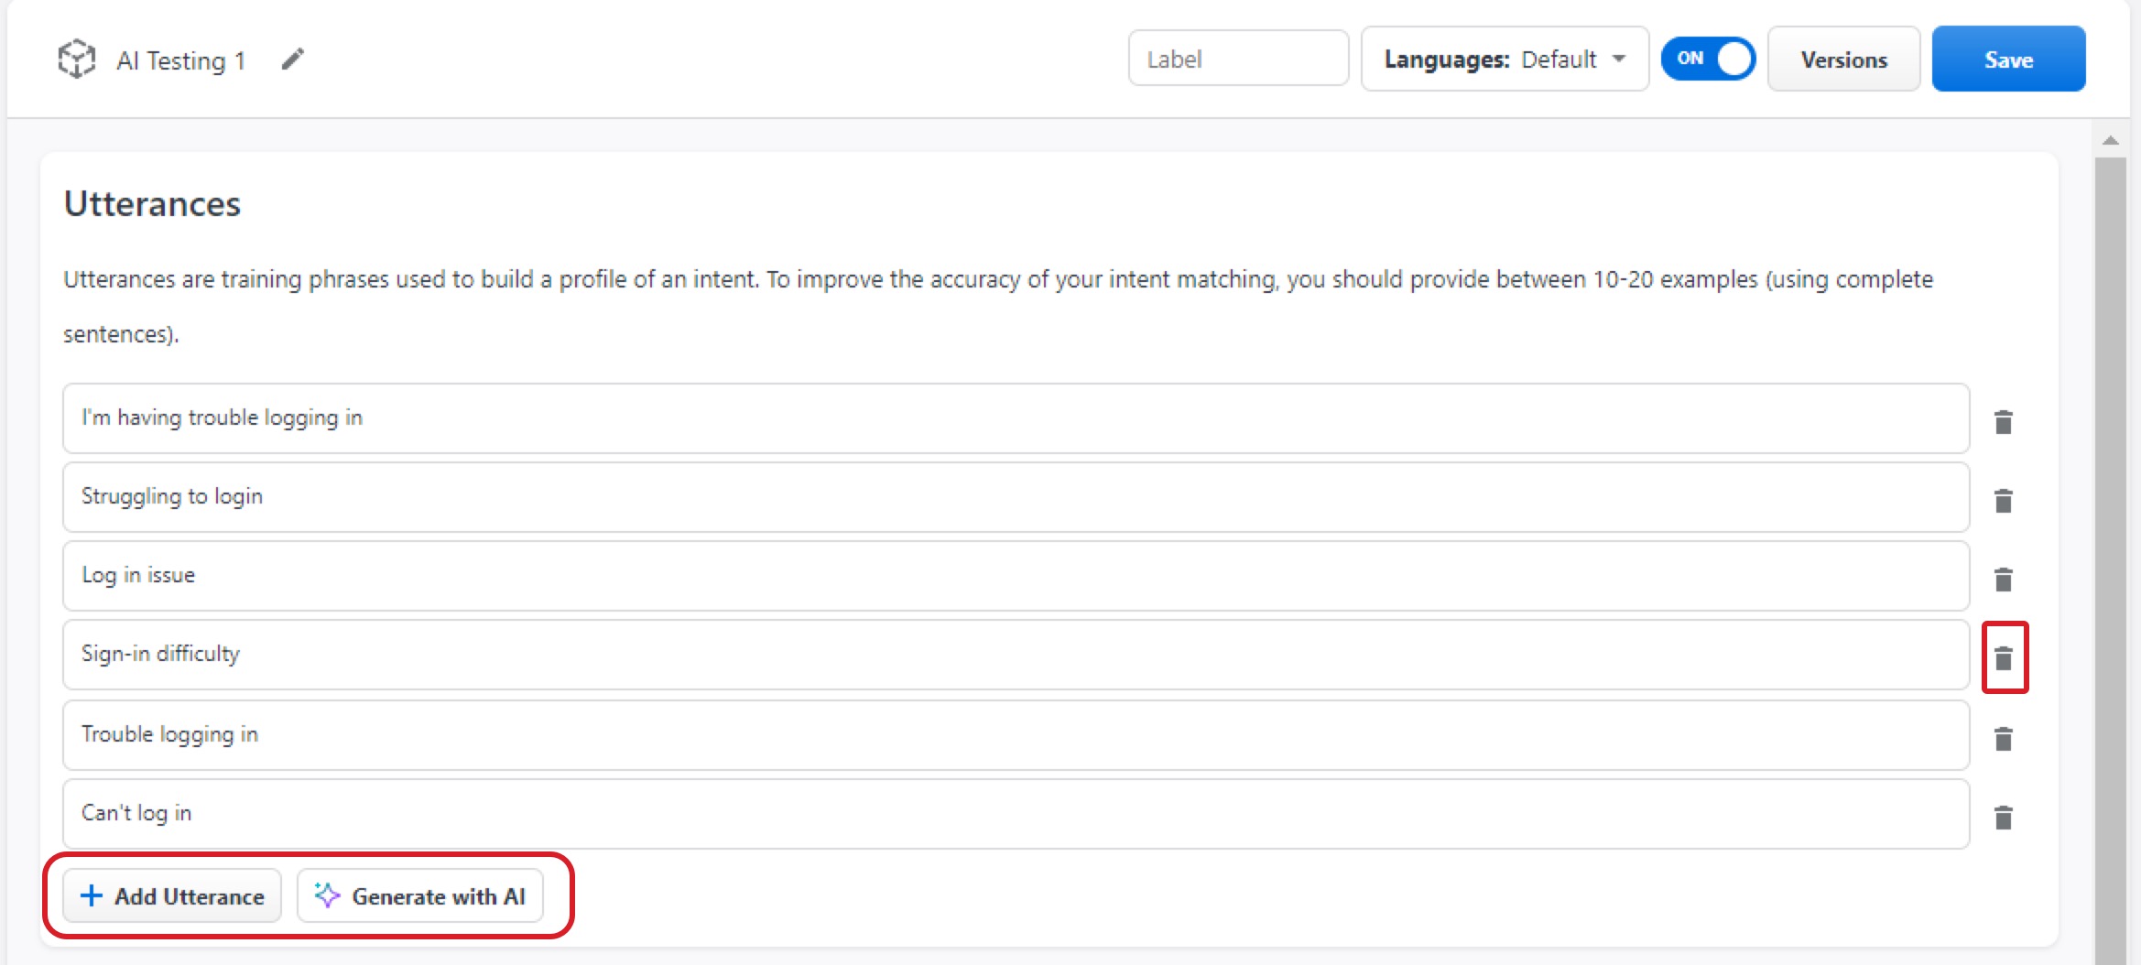This screenshot has height=965, width=2141.
Task: Trash the "Sign-in difficulty" utterance
Action: point(2003,658)
